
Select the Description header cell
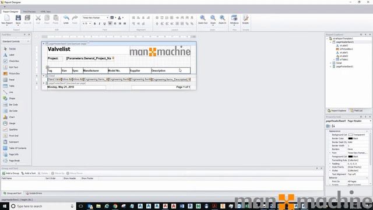[x=170, y=71]
